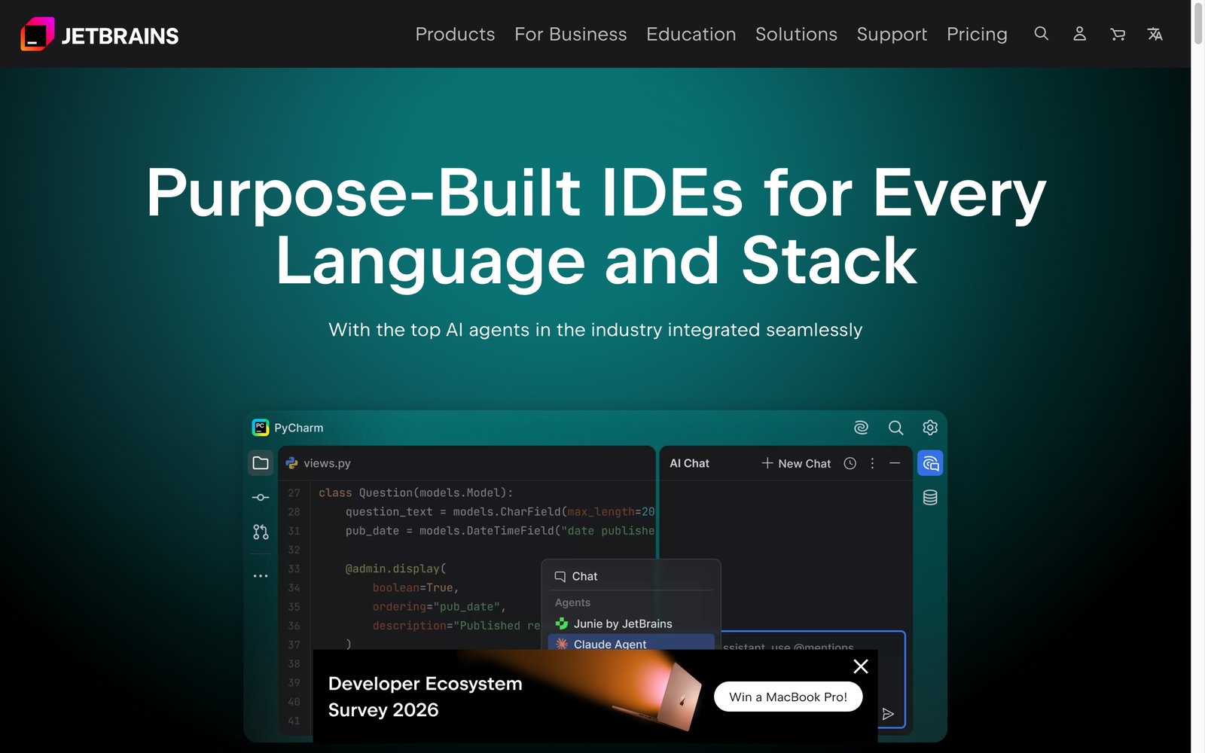This screenshot has height=753, width=1205.
Task: Open the Education menu
Action: pyautogui.click(x=691, y=35)
